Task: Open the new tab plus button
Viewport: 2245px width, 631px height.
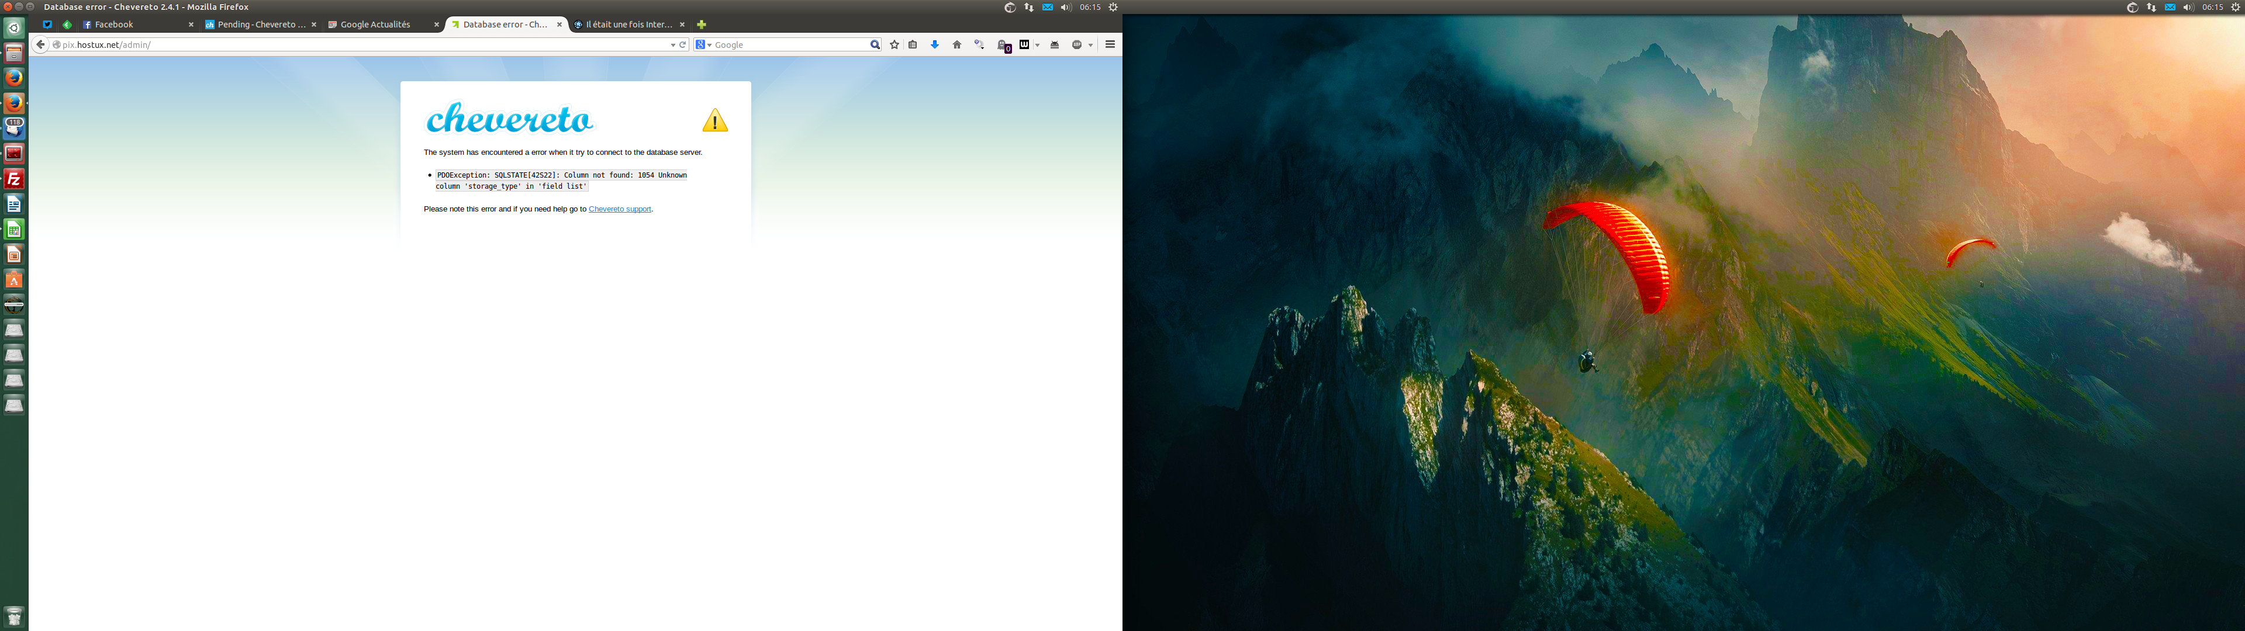Action: (x=701, y=25)
